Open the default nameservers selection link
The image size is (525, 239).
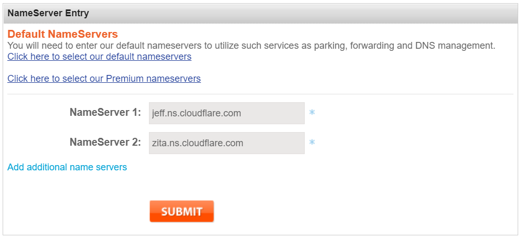click(99, 57)
